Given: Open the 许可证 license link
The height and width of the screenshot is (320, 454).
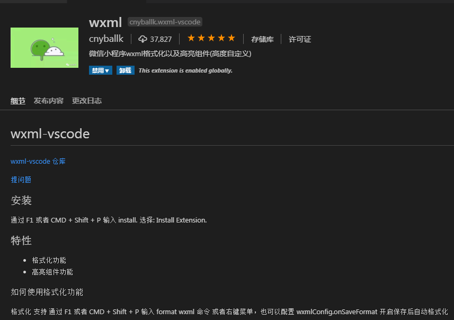Looking at the screenshot, I should coord(300,39).
